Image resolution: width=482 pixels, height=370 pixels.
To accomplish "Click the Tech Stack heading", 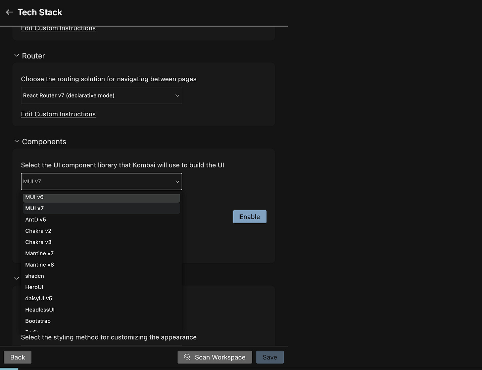I will pos(40,12).
